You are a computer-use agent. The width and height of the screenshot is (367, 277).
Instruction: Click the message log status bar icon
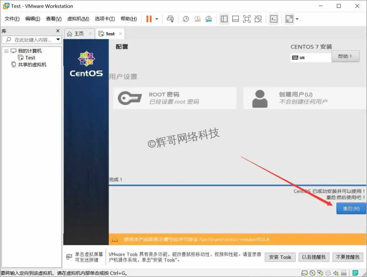tap(355, 273)
